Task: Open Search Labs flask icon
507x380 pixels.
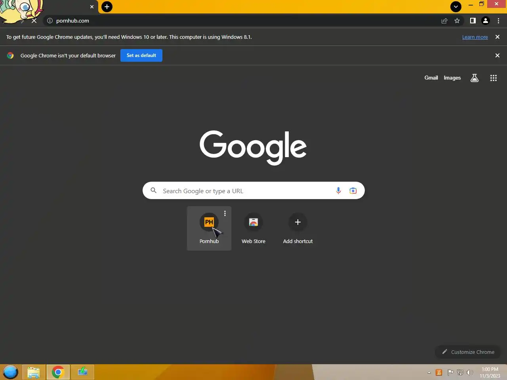Action: point(475,78)
